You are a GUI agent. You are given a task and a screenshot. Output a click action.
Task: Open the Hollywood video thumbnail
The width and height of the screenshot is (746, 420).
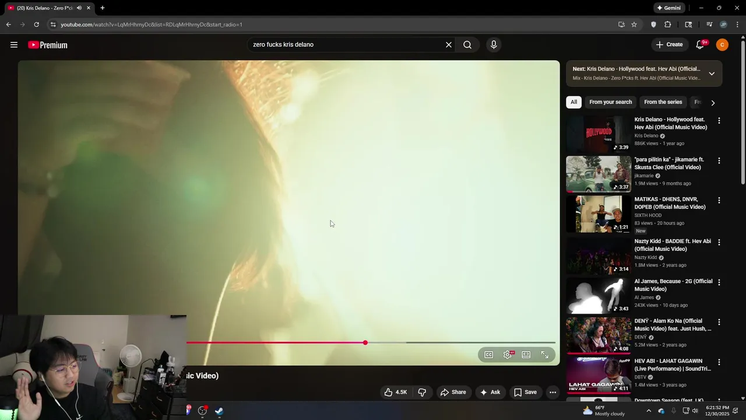599,134
